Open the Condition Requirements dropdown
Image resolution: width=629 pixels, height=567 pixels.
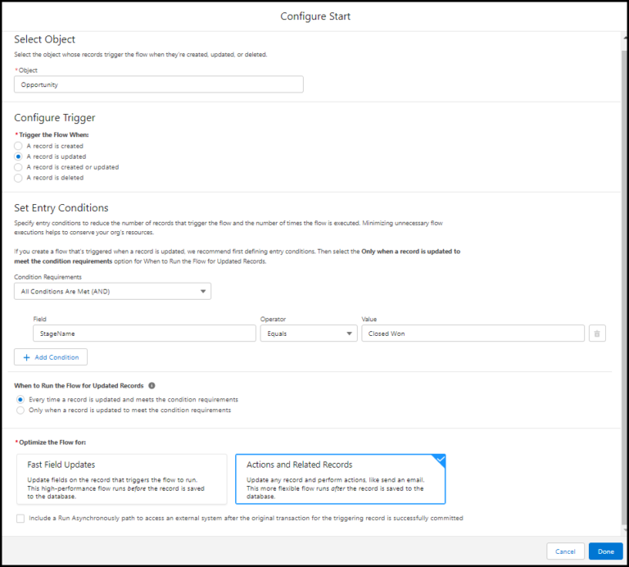[x=112, y=292]
